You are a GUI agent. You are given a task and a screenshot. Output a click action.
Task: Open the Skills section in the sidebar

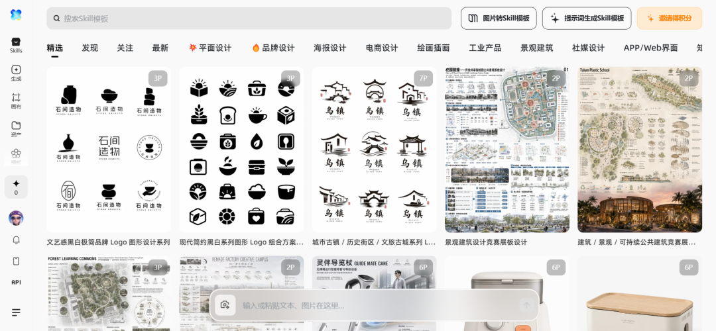[16, 45]
